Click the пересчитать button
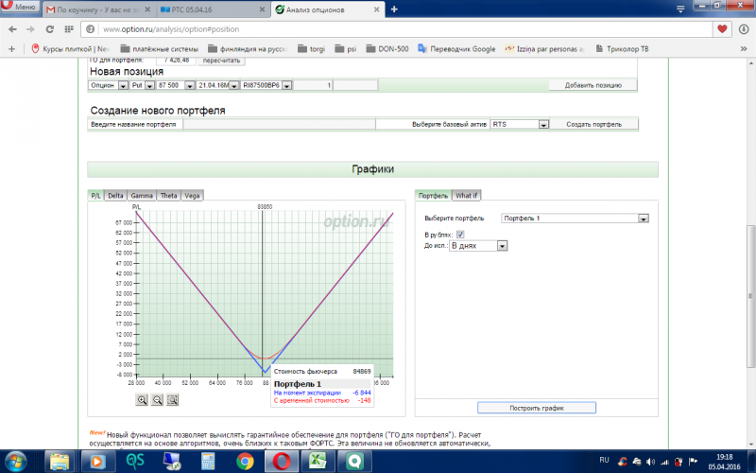This screenshot has height=473, width=756. [221, 61]
